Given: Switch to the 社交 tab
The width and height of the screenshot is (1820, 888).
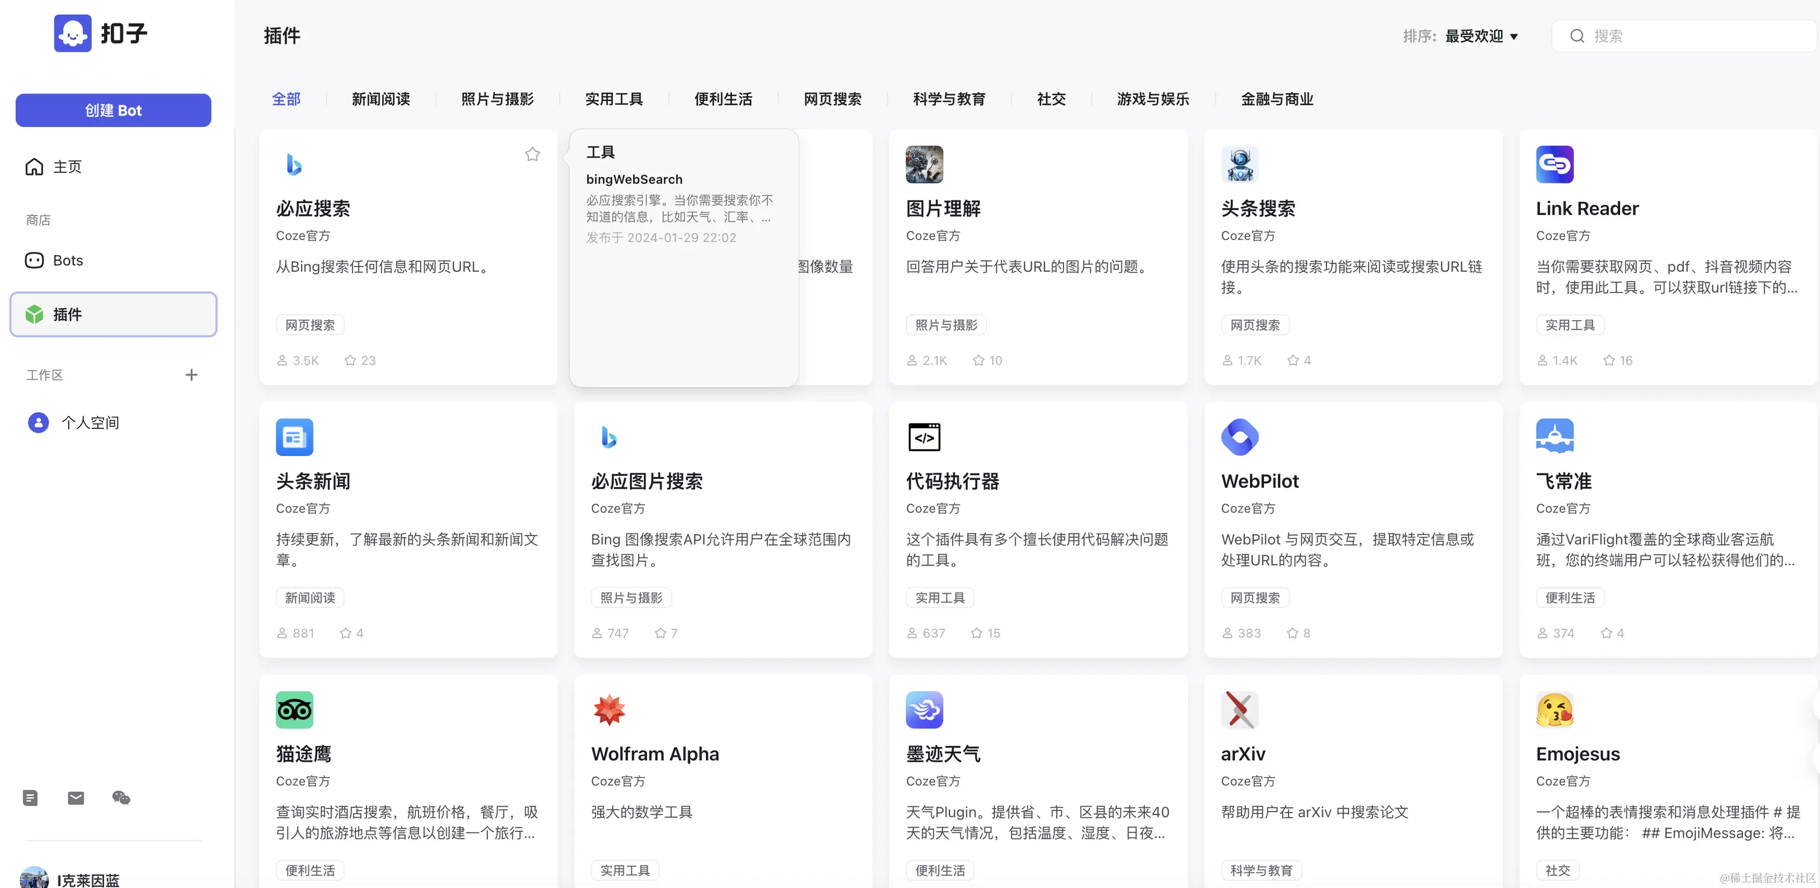Looking at the screenshot, I should click(x=1051, y=99).
